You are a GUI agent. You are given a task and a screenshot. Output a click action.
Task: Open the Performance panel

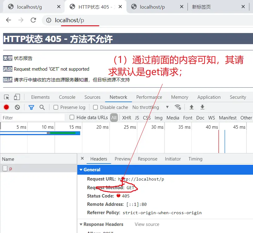[x=149, y=97]
